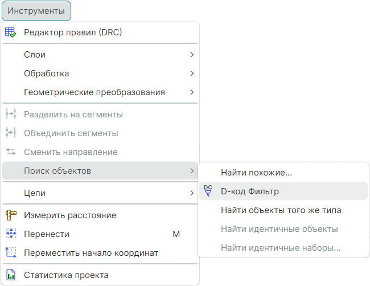
Task: Click the move arrows icon
Action: (11, 234)
